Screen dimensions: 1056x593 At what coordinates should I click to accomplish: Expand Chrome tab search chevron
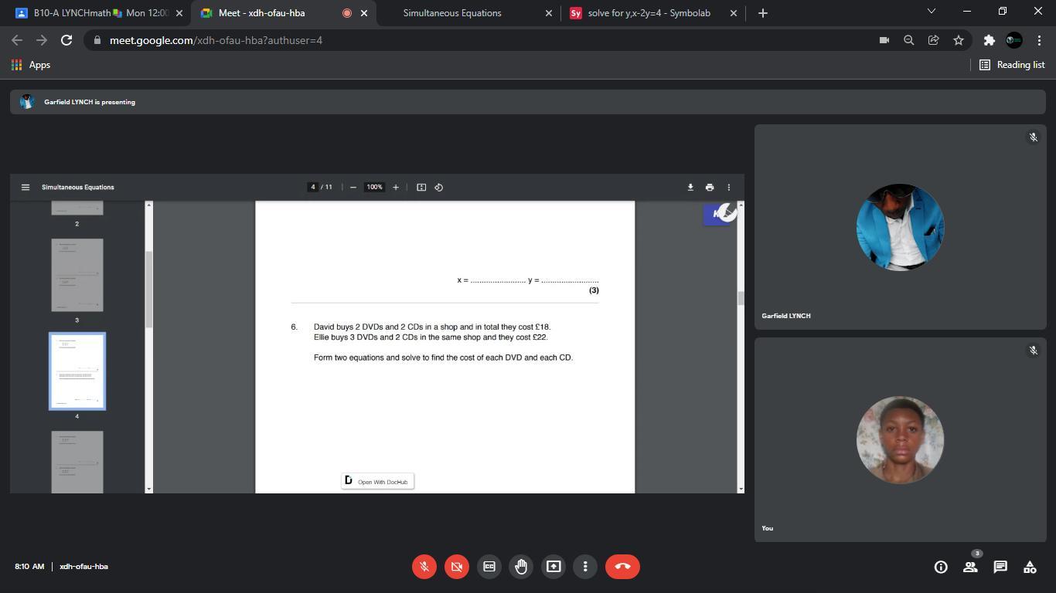(x=931, y=12)
